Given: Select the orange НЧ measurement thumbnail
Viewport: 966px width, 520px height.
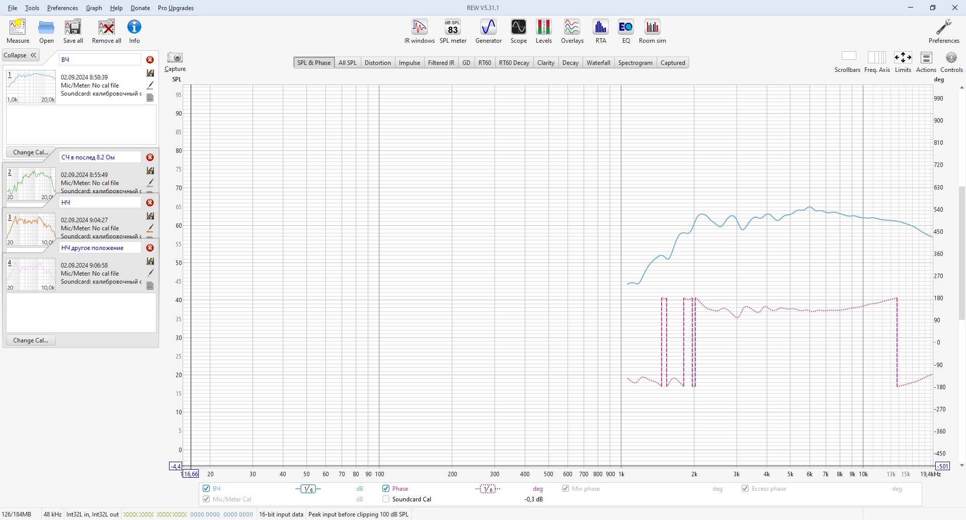Looking at the screenshot, I should point(31,229).
